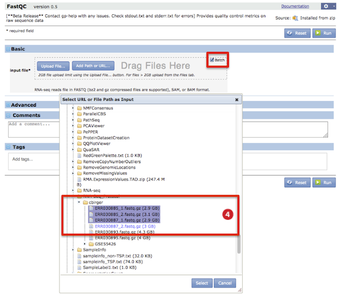Screen dimensions: 346x295
Task: Select the PathSeq folder
Action: (x=92, y=121)
